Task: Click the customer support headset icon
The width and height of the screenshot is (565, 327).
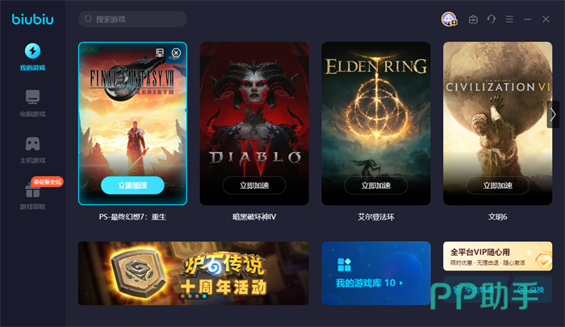Action: (492, 19)
